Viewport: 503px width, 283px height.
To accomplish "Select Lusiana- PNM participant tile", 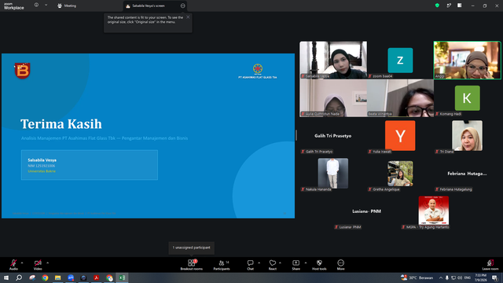I will click(x=367, y=211).
